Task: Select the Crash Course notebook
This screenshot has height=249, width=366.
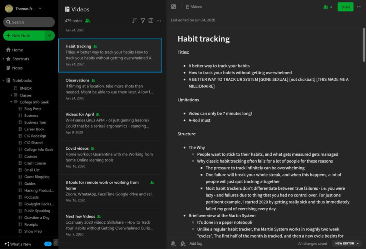Action: click(x=35, y=163)
